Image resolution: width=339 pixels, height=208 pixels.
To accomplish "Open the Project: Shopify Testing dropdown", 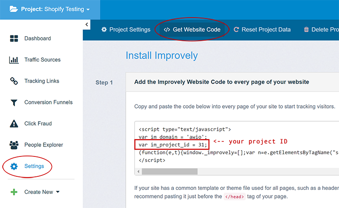I will pos(50,9).
